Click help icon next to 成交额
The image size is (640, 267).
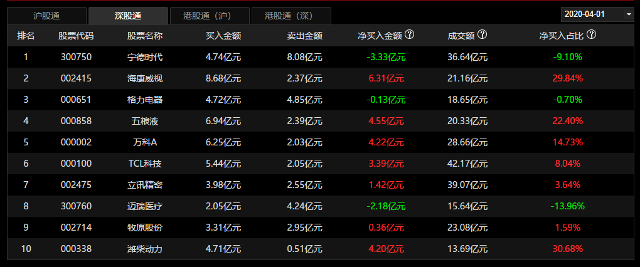[x=482, y=34]
